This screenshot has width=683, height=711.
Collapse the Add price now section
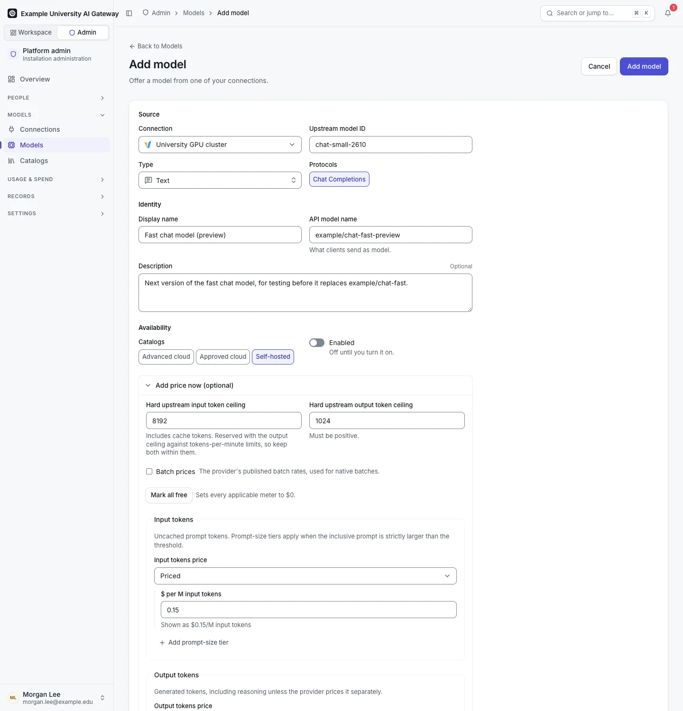pyautogui.click(x=305, y=385)
